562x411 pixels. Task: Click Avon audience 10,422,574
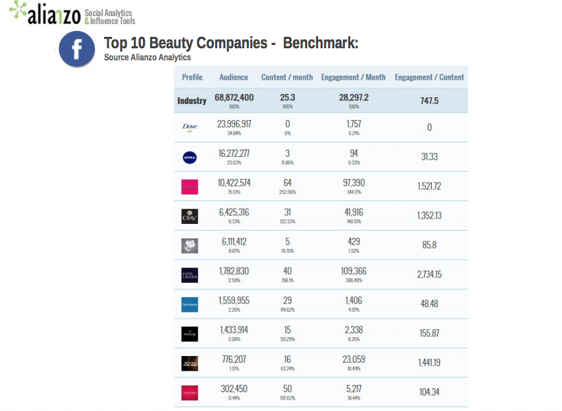(234, 183)
